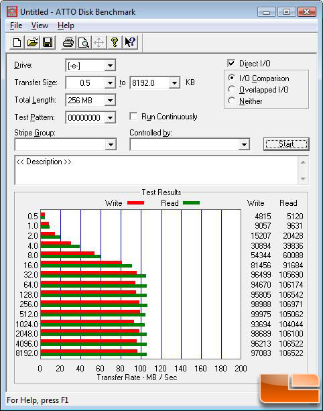323x411 pixels.
Task: Click the 512.0 transfer size label
Action: [29, 314]
